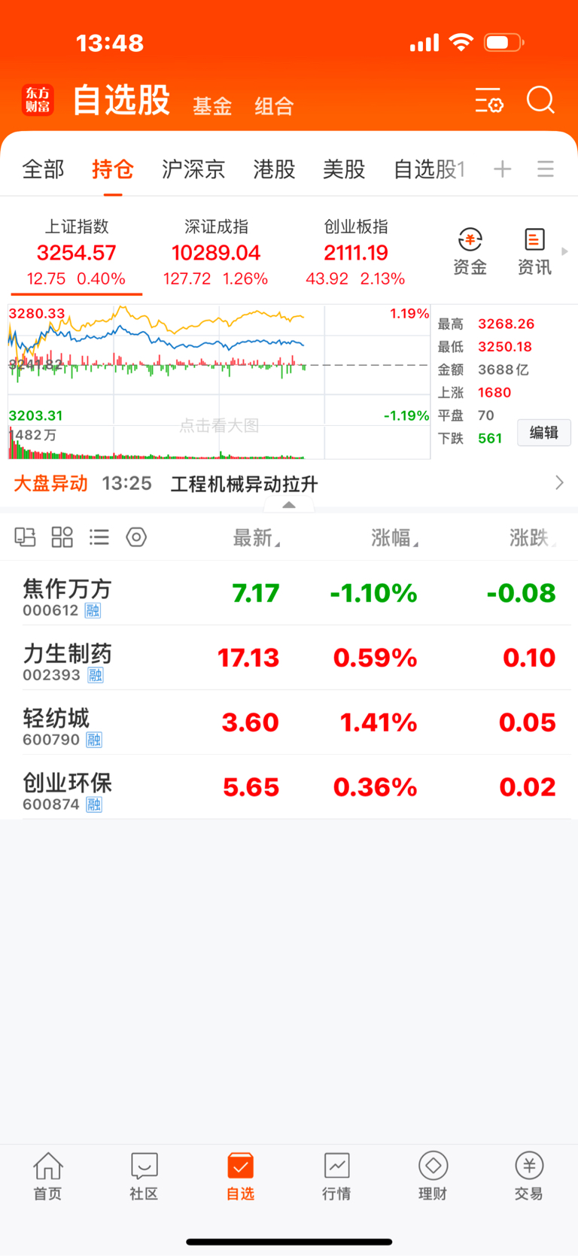
Task: Go to 首页 home tab
Action: tap(48, 1176)
